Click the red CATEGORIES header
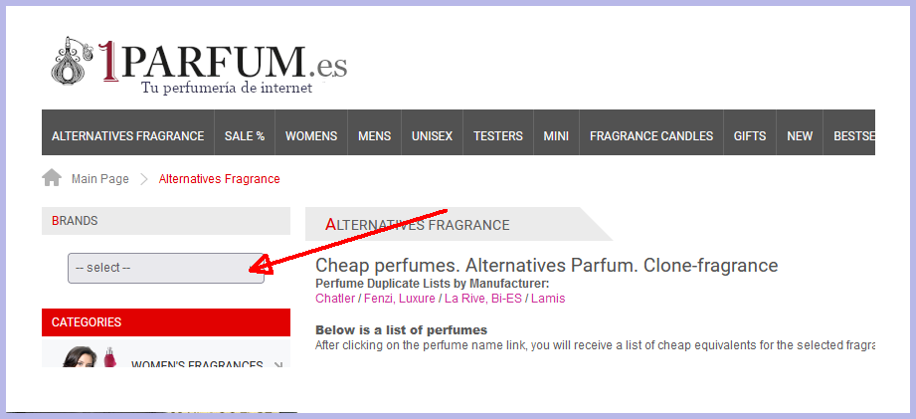The image size is (916, 419). 166,322
